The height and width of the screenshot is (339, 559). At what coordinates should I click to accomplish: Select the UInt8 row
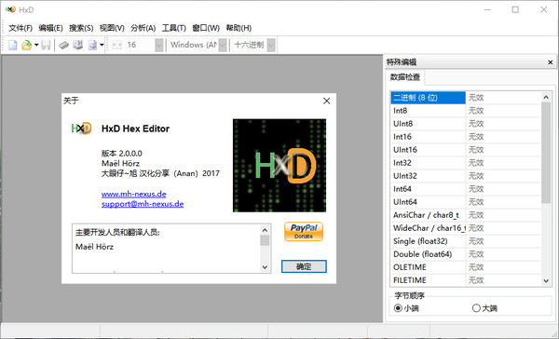466,124
